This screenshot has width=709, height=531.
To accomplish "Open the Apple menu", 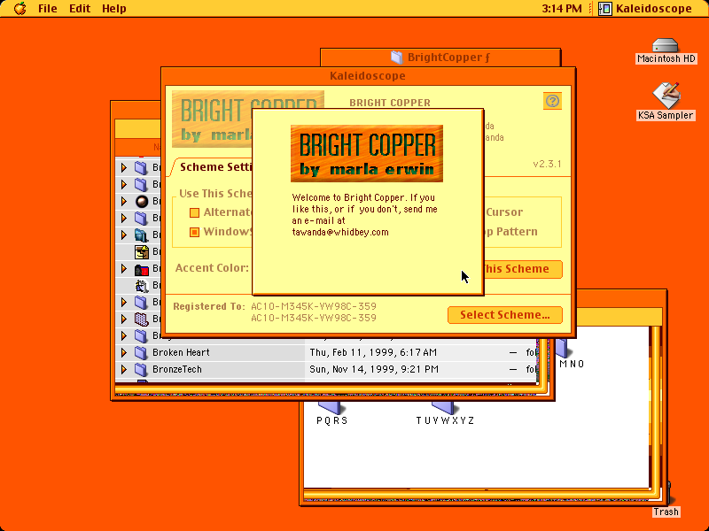I will point(20,8).
